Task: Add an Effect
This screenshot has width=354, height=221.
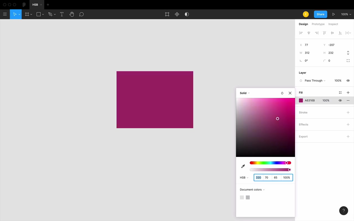Action: click(x=348, y=125)
